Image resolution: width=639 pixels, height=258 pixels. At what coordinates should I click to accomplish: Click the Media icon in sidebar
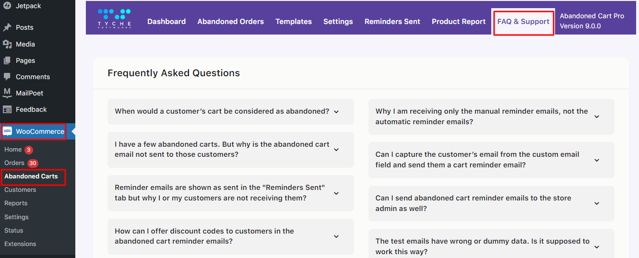point(7,44)
